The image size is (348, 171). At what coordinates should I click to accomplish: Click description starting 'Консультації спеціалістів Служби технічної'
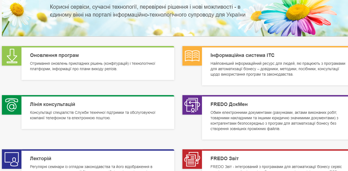point(93,115)
